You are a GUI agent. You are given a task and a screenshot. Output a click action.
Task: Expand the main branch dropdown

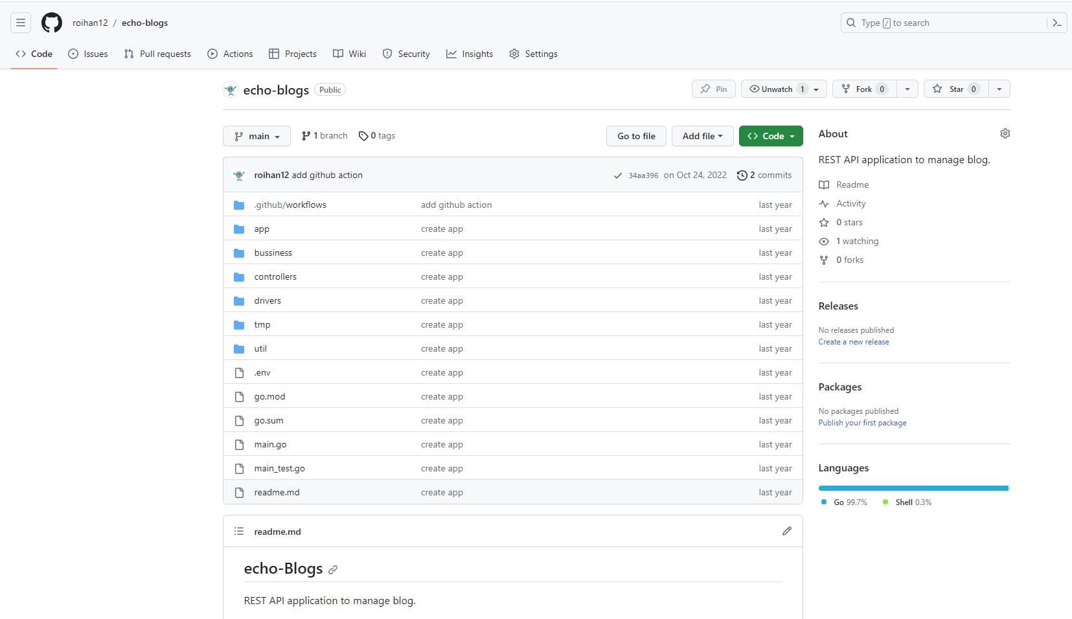[257, 136]
